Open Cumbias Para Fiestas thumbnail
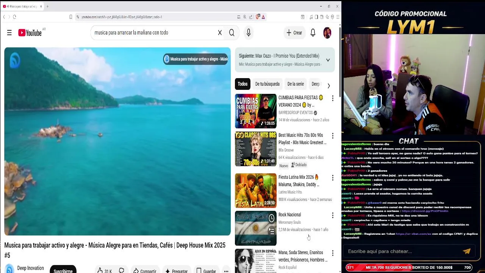Viewport: 485px width, 273px height. click(x=256, y=111)
